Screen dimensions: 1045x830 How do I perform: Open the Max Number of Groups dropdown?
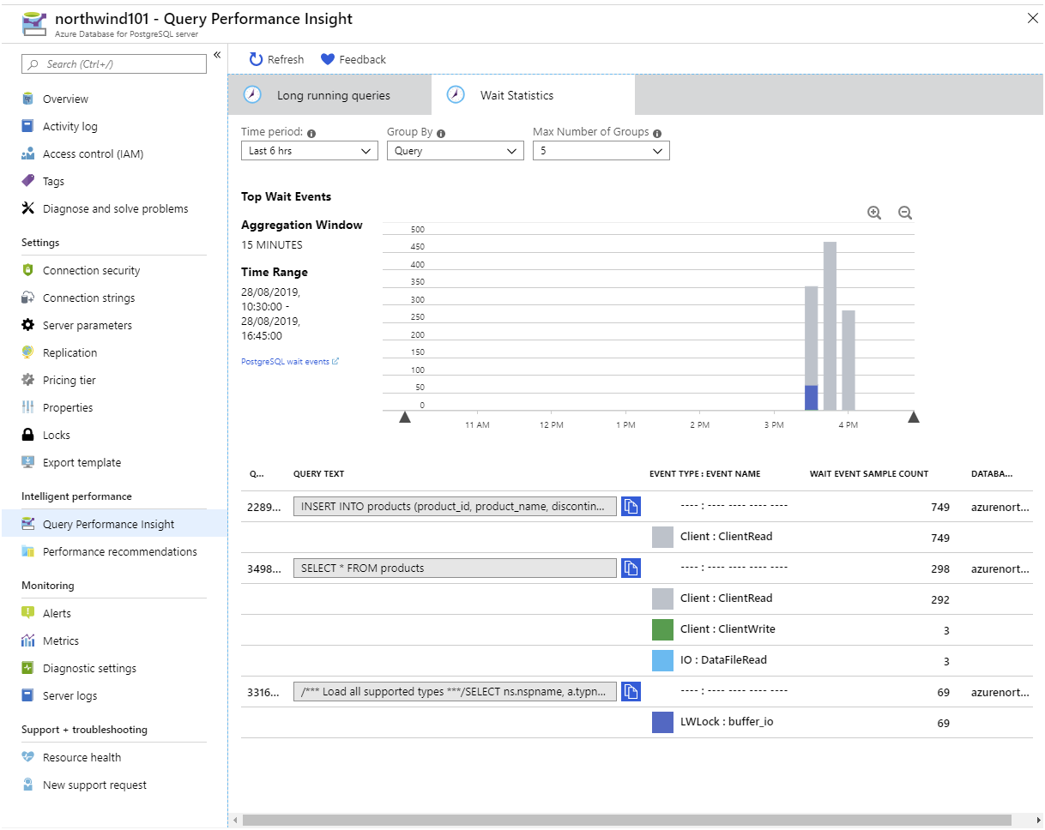click(601, 150)
